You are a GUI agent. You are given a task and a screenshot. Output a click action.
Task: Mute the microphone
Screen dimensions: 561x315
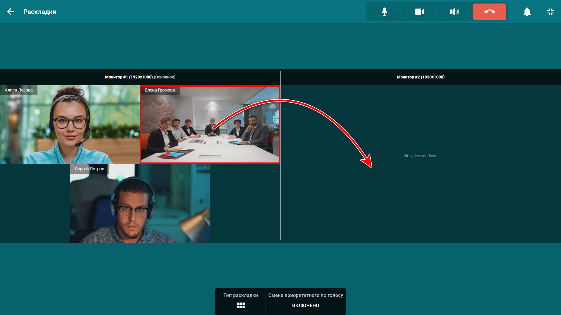tap(385, 12)
